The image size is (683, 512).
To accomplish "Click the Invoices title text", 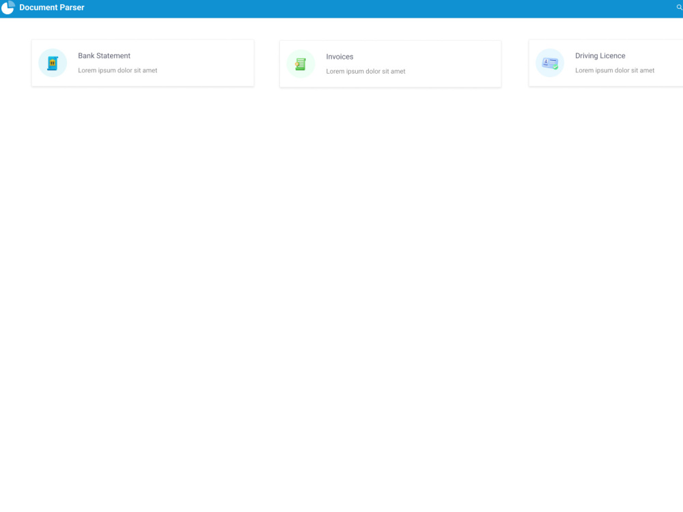I will tap(339, 57).
